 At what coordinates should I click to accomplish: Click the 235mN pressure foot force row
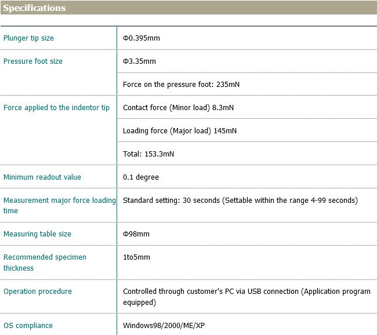tap(181, 85)
